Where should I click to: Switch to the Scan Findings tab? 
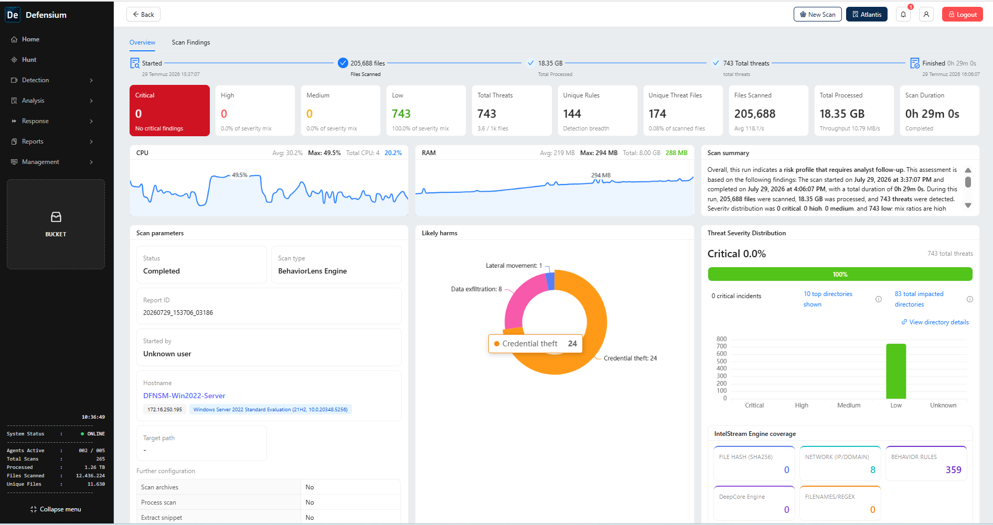[x=191, y=42]
